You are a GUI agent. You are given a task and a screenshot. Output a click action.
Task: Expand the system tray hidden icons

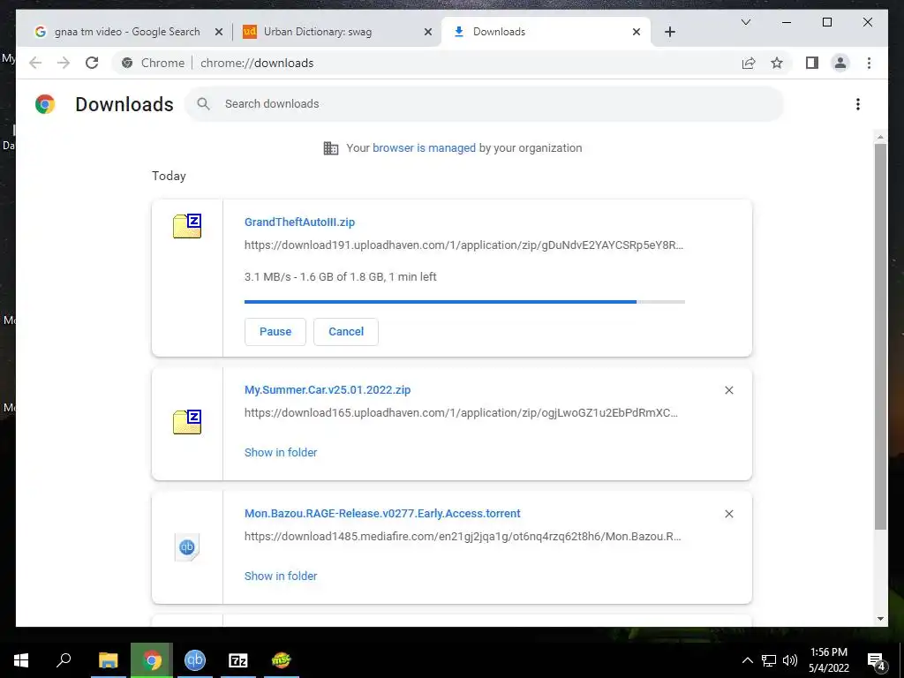point(747,660)
